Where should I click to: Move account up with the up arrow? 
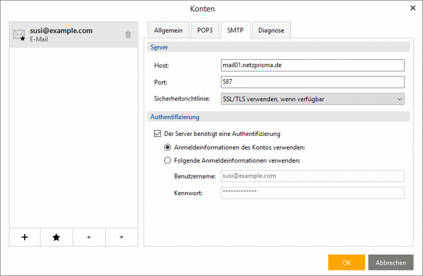coord(89,237)
